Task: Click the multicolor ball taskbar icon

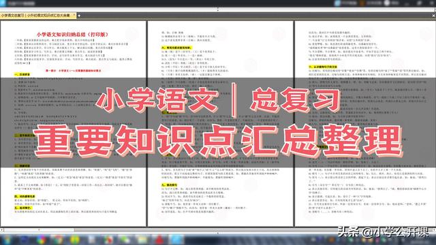Action: coord(41,240)
